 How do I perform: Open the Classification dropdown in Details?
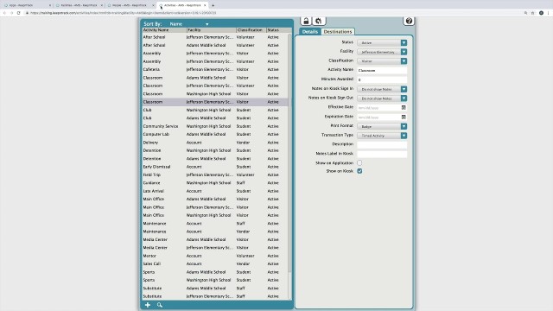[382, 61]
